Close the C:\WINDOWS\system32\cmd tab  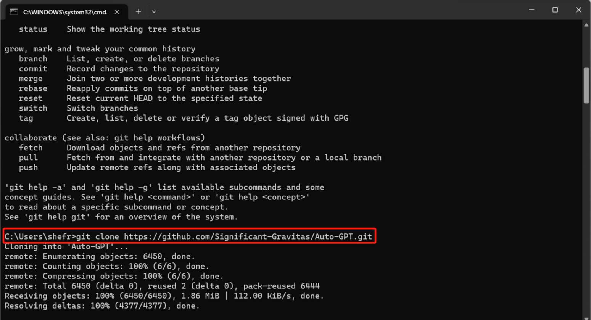[117, 12]
